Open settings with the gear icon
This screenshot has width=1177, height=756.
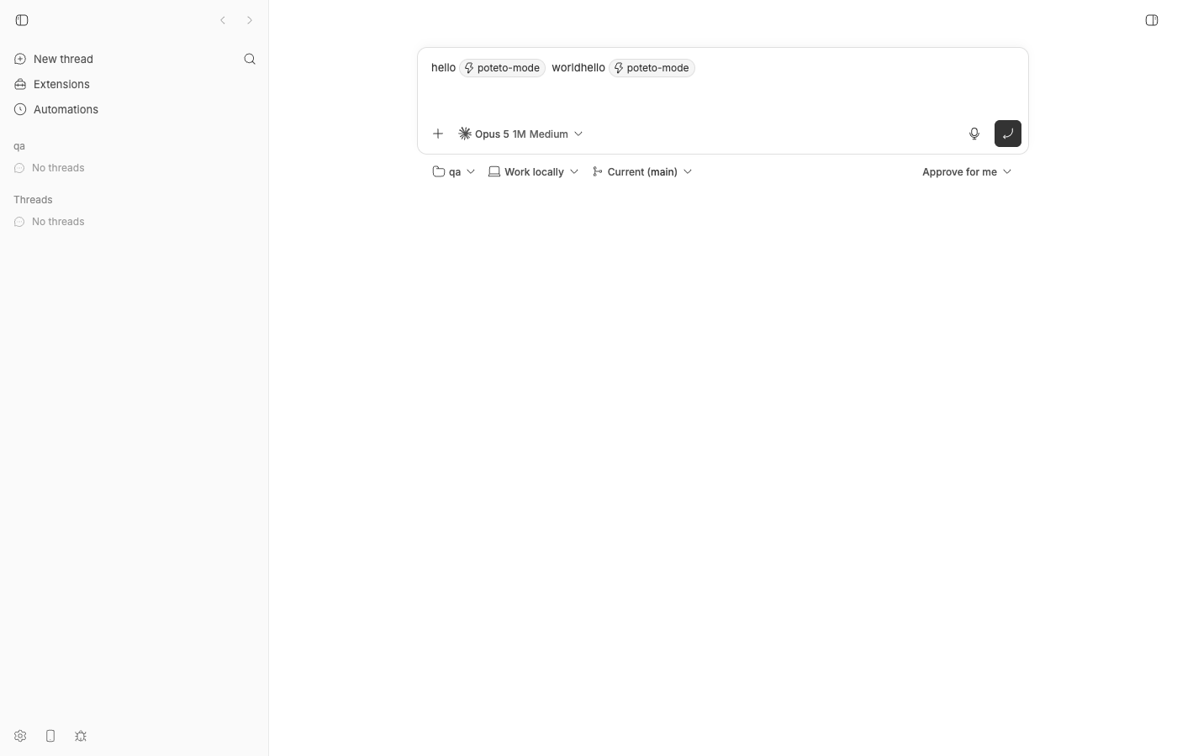pos(20,736)
